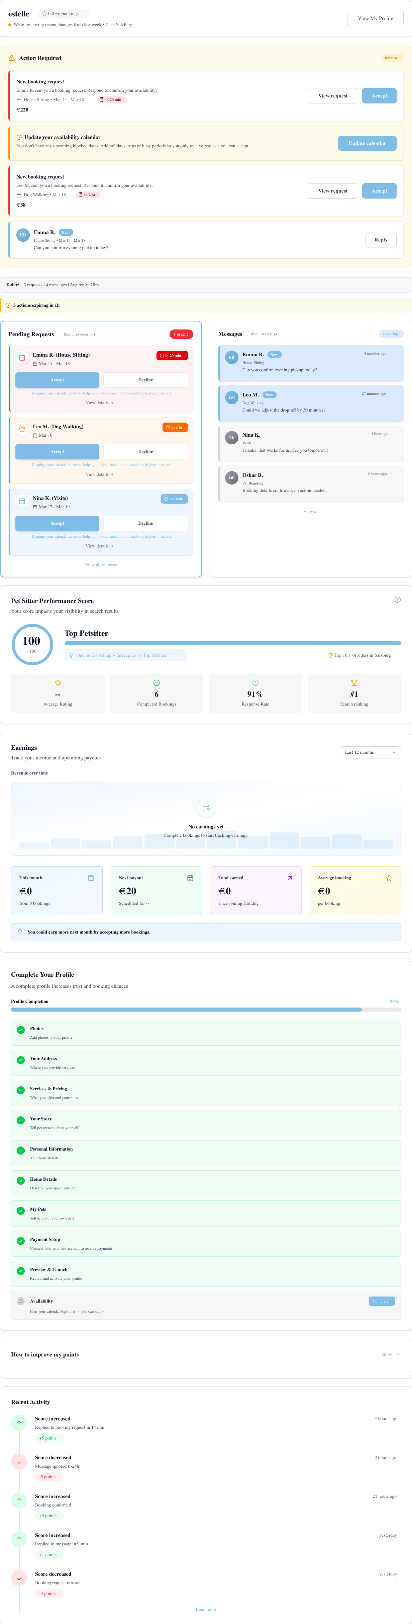Click Complete button for Availability
The image size is (412, 1624).
coord(382,1301)
